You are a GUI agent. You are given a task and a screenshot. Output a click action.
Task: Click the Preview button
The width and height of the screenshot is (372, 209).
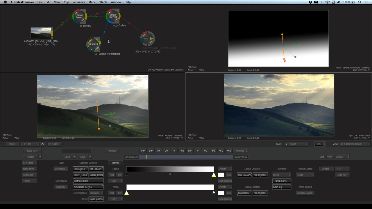[x=112, y=151]
